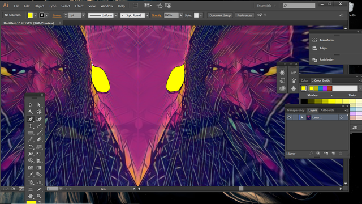Select the Free Transform tool
This screenshot has width=362, height=204.
pos(39,154)
